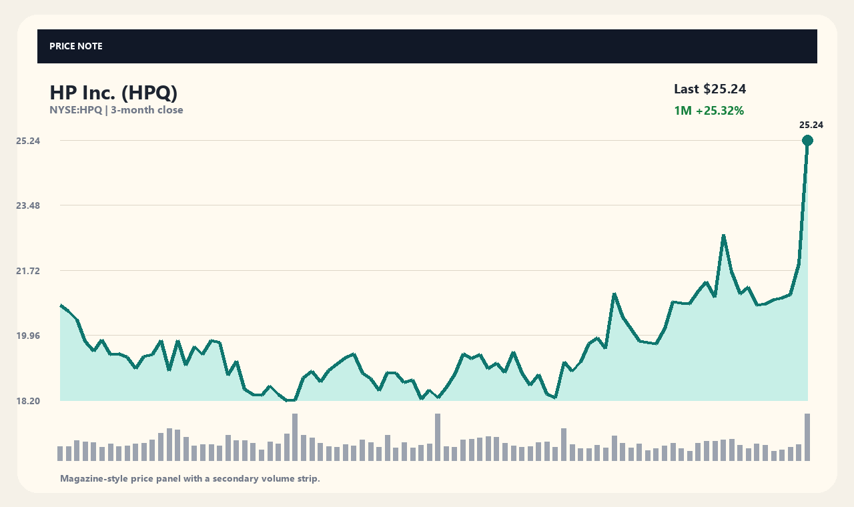The width and height of the screenshot is (854, 507).
Task: Click the 19.96 y-axis label
Action: coord(29,336)
